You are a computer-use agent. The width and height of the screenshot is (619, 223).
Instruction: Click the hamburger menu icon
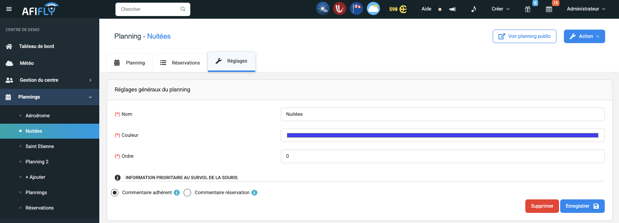[9, 9]
